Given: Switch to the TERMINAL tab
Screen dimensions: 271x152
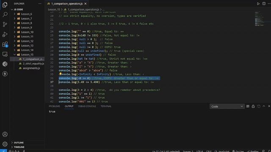Looking at the screenshot, I should coord(106,106).
